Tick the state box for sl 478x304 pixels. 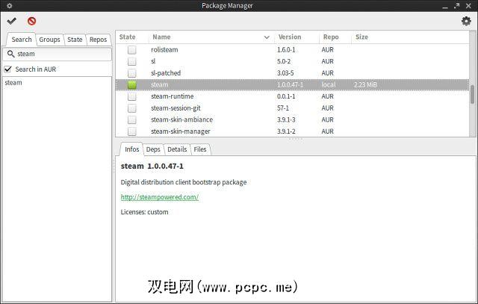point(132,61)
